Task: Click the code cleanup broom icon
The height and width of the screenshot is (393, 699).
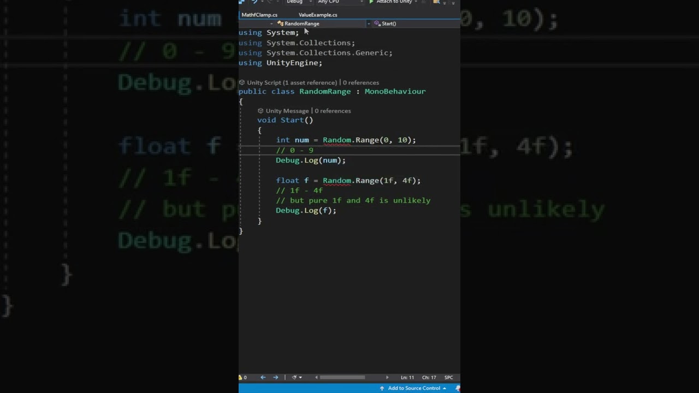Action: point(294,377)
